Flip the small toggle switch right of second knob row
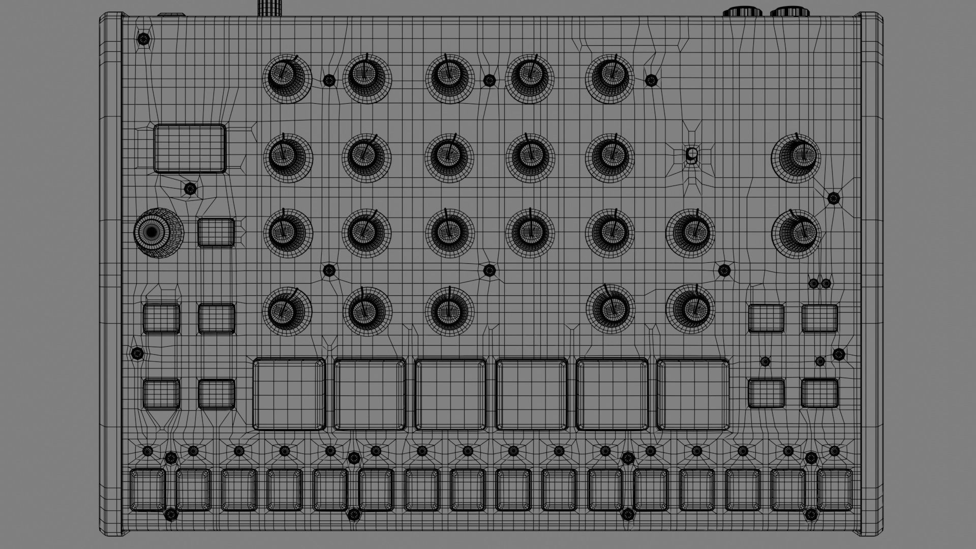The height and width of the screenshot is (549, 976). tap(691, 156)
